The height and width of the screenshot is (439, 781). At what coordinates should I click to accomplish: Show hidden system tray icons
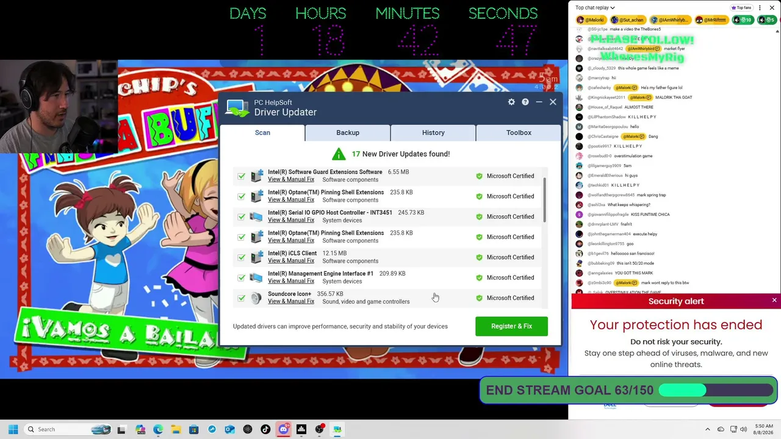[x=708, y=429]
